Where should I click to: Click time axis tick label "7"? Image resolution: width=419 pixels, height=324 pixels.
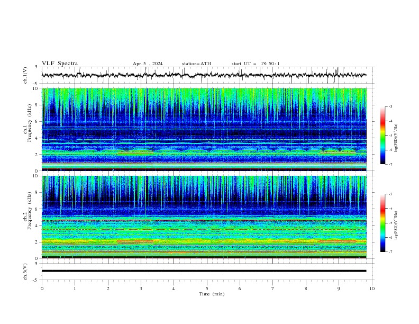(x=272, y=289)
